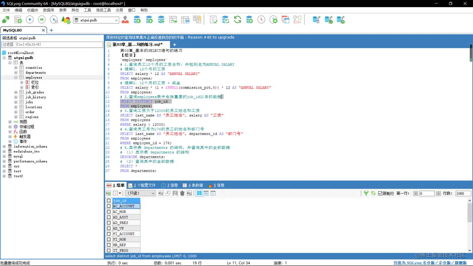Check the IT_PROG row checkbox
This screenshot has width=473, height=266.
pyautogui.click(x=109, y=250)
